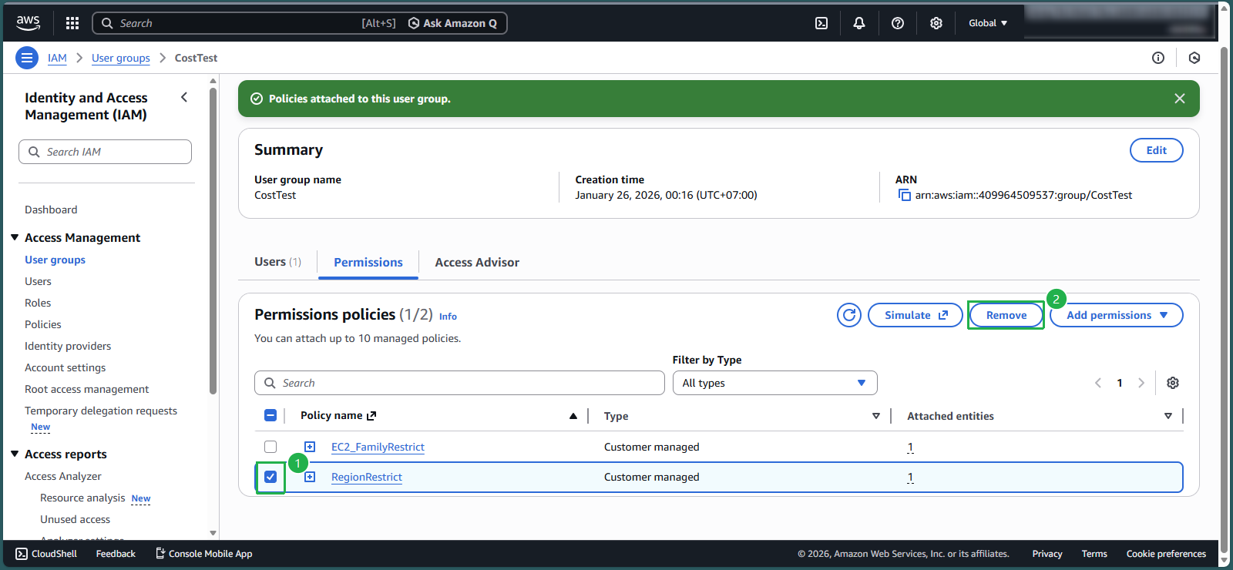
Task: Check the EC2_FamilyRestrict policy checkbox
Action: (270, 447)
